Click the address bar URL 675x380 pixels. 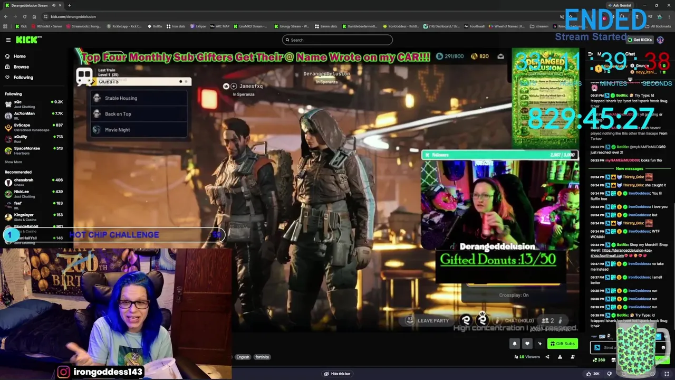73,16
